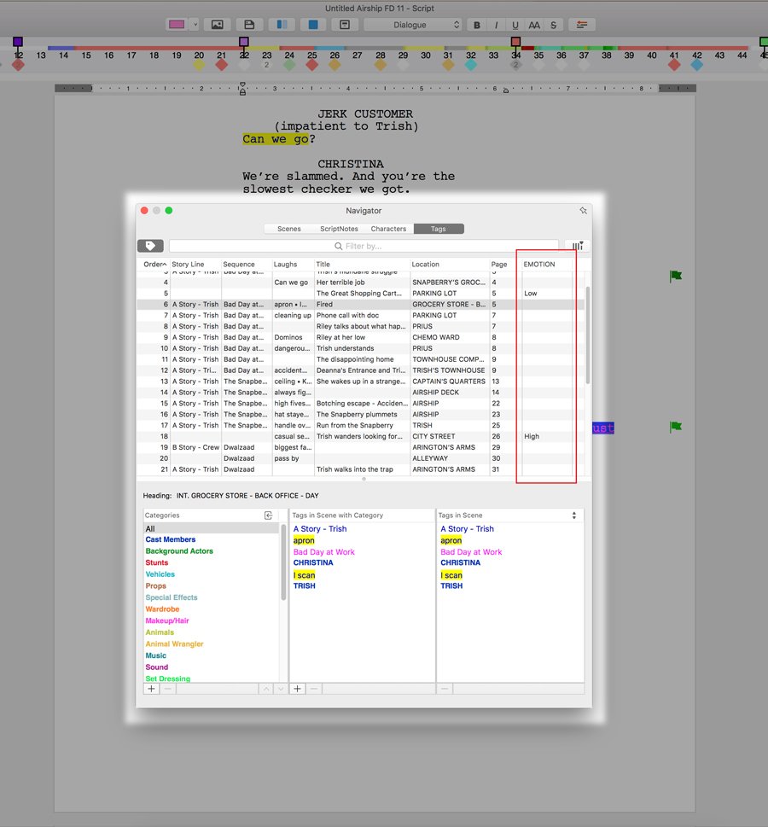Toggle underline formatting in the toolbar
Viewport: 768px width, 827px height.
pyautogui.click(x=515, y=25)
